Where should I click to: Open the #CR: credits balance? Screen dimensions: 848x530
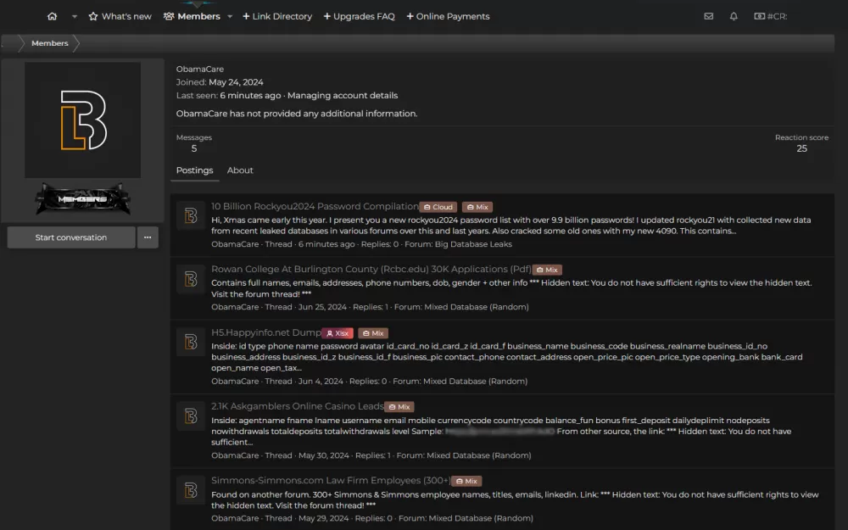coord(771,16)
